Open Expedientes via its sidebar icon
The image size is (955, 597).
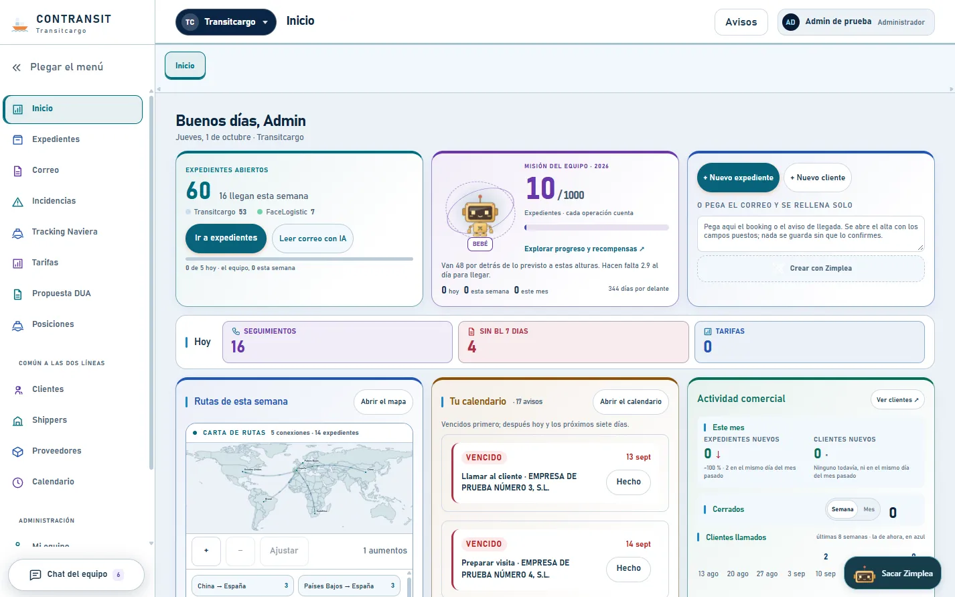(18, 139)
